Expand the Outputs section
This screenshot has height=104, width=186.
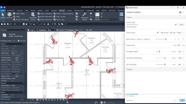(184, 70)
